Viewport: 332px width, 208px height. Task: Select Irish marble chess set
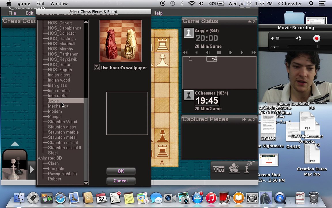click(59, 91)
